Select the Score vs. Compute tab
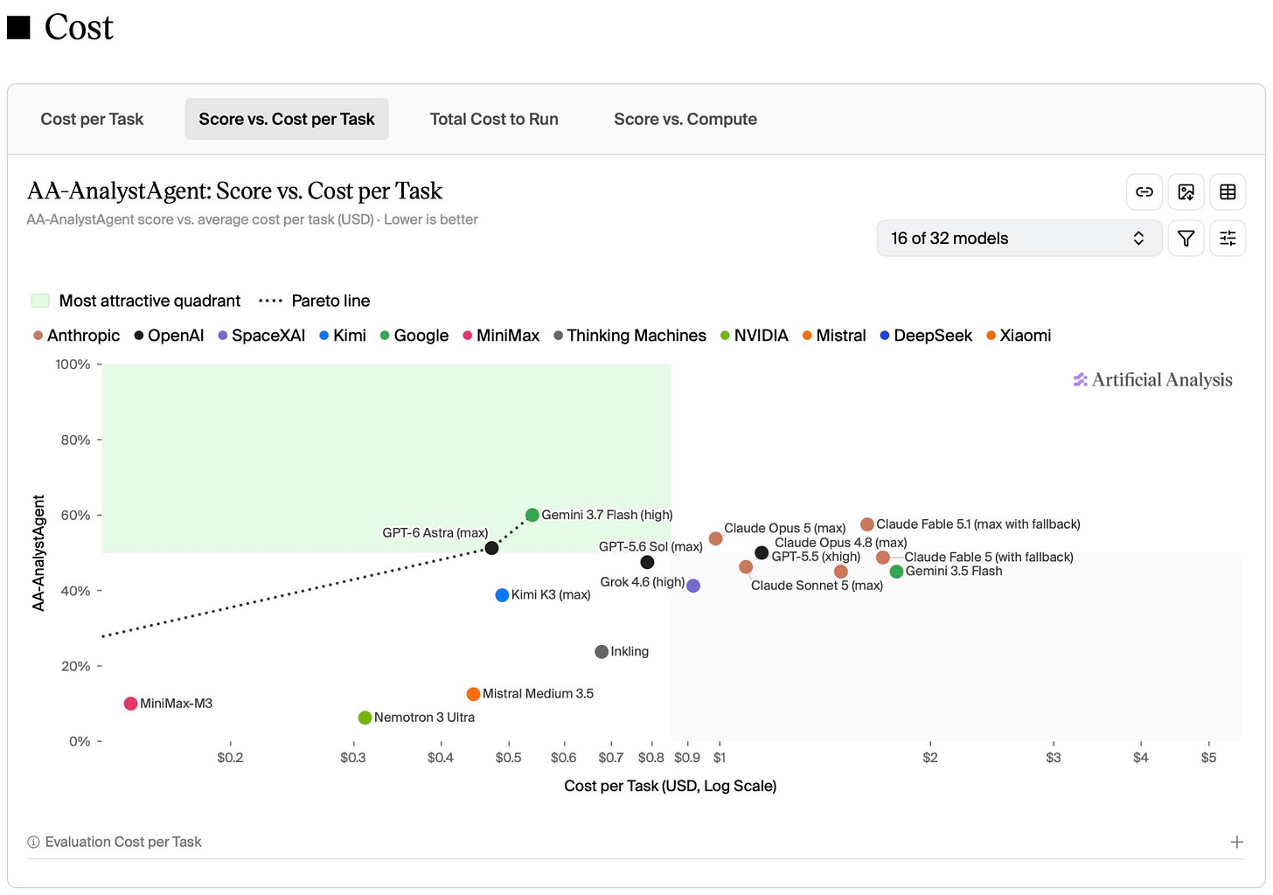The height and width of the screenshot is (895, 1273). [685, 119]
